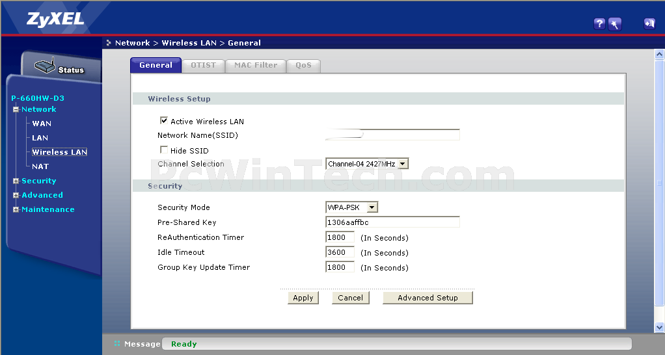Select LAN in the sidebar
Viewport: 665px width, 355px height.
40,138
